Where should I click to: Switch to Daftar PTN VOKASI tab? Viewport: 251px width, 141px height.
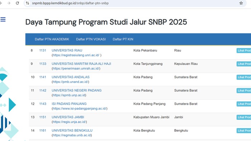[x=91, y=39]
